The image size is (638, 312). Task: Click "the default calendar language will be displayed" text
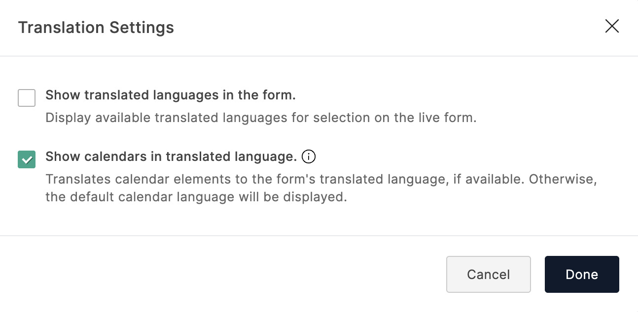[x=196, y=197]
